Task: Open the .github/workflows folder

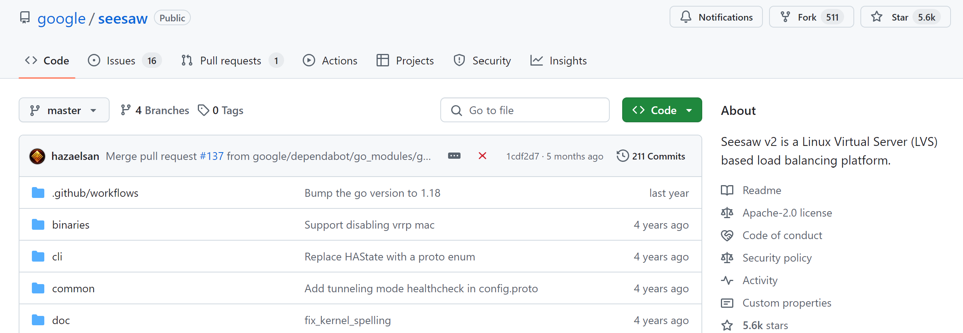Action: coord(95,193)
